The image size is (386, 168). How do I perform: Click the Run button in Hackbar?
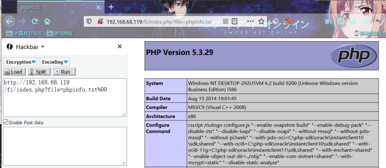(x=64, y=72)
